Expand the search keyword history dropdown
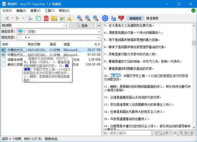This screenshot has height=142, width=197. [64, 26]
